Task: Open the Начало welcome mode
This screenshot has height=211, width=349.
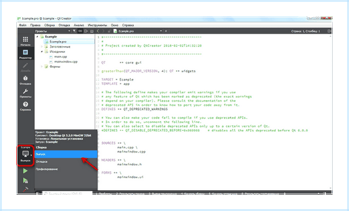Action: pos(26,41)
